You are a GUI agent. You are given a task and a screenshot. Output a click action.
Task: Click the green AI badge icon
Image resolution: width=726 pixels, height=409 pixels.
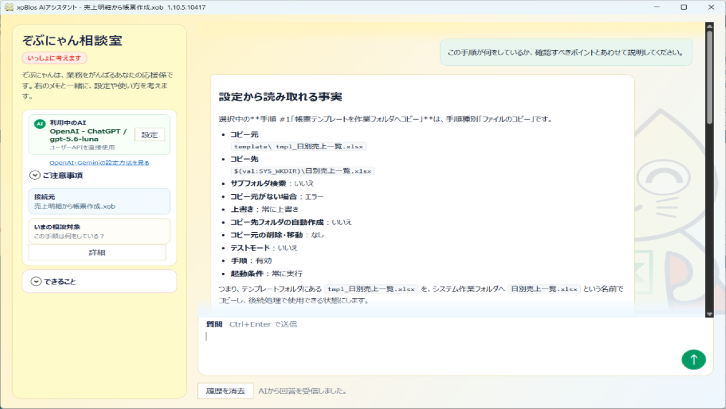click(x=39, y=123)
